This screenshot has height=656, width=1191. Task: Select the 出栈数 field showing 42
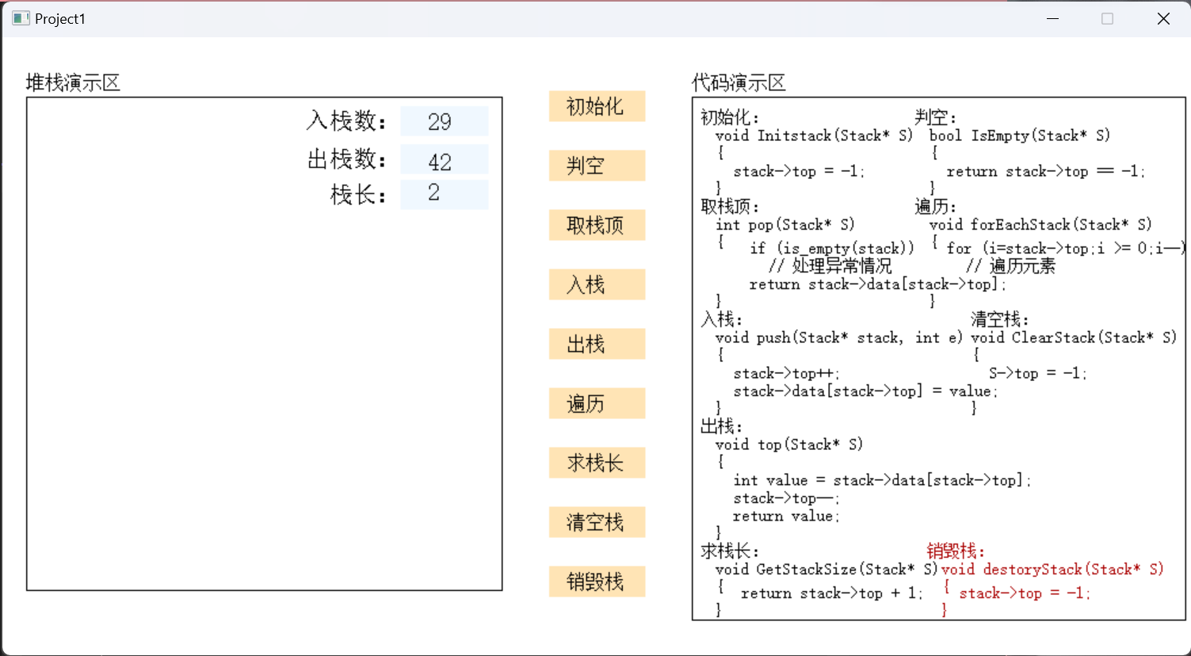444,160
